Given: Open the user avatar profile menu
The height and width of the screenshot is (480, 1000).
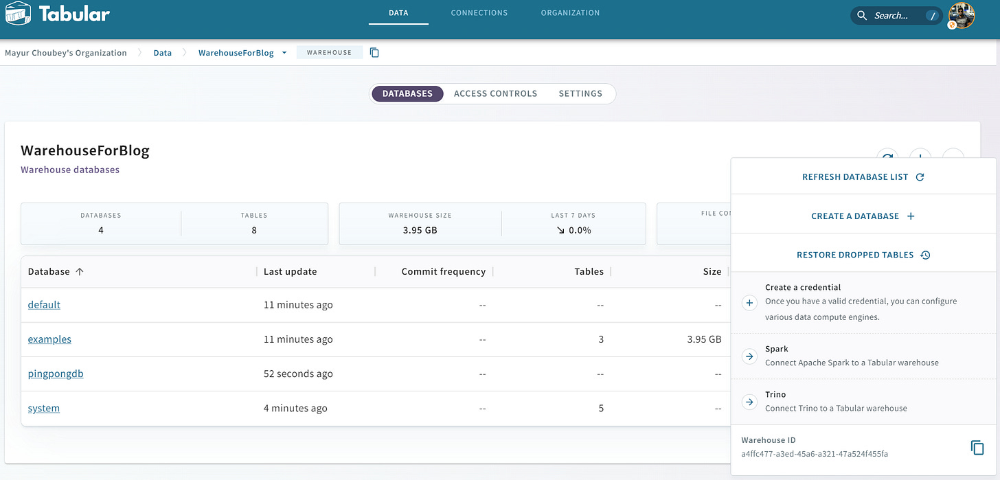Looking at the screenshot, I should pyautogui.click(x=962, y=15).
